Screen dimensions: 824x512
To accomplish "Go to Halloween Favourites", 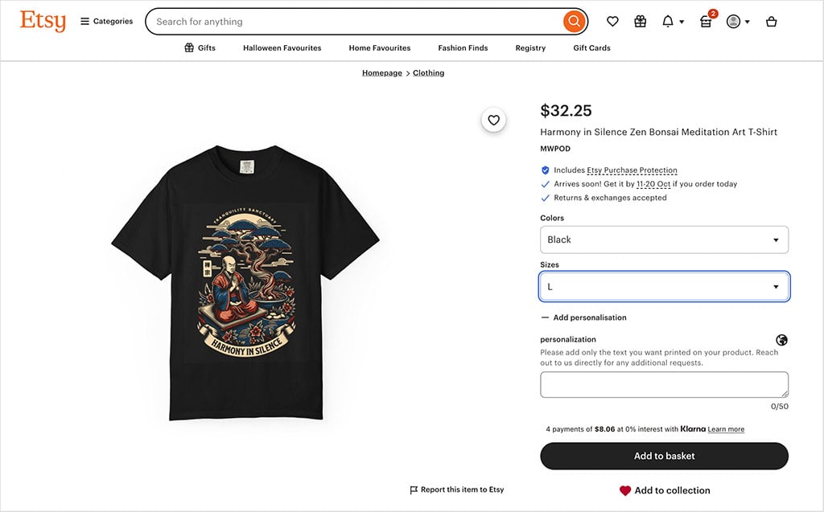I will (x=282, y=48).
